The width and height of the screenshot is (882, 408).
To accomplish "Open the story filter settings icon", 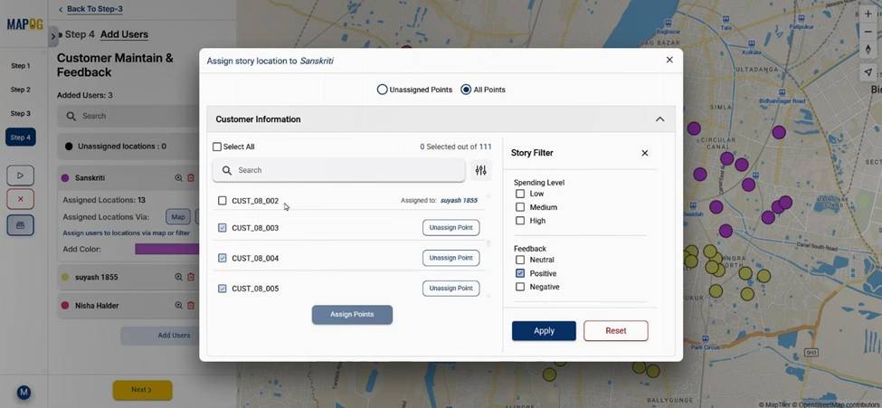I will click(480, 170).
